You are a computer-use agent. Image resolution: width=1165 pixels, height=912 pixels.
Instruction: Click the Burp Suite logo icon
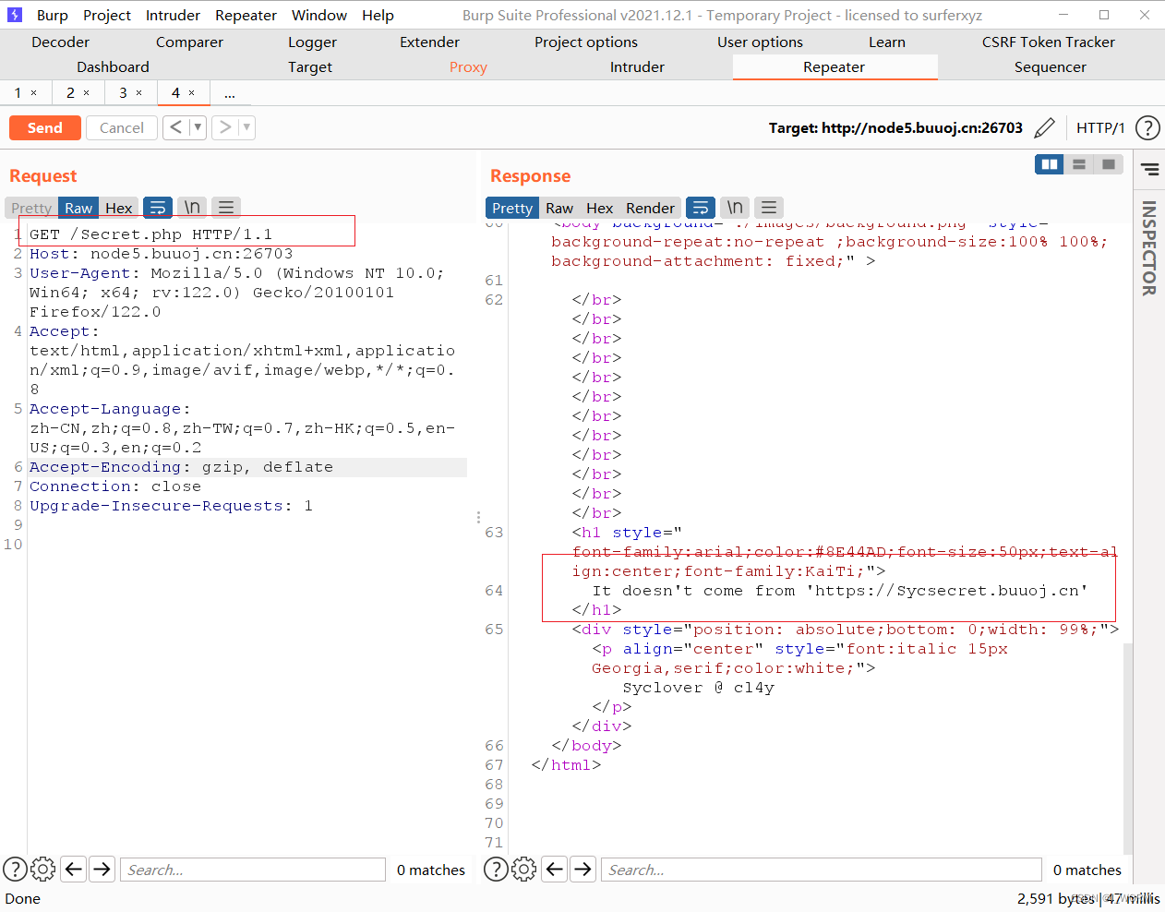[15, 15]
